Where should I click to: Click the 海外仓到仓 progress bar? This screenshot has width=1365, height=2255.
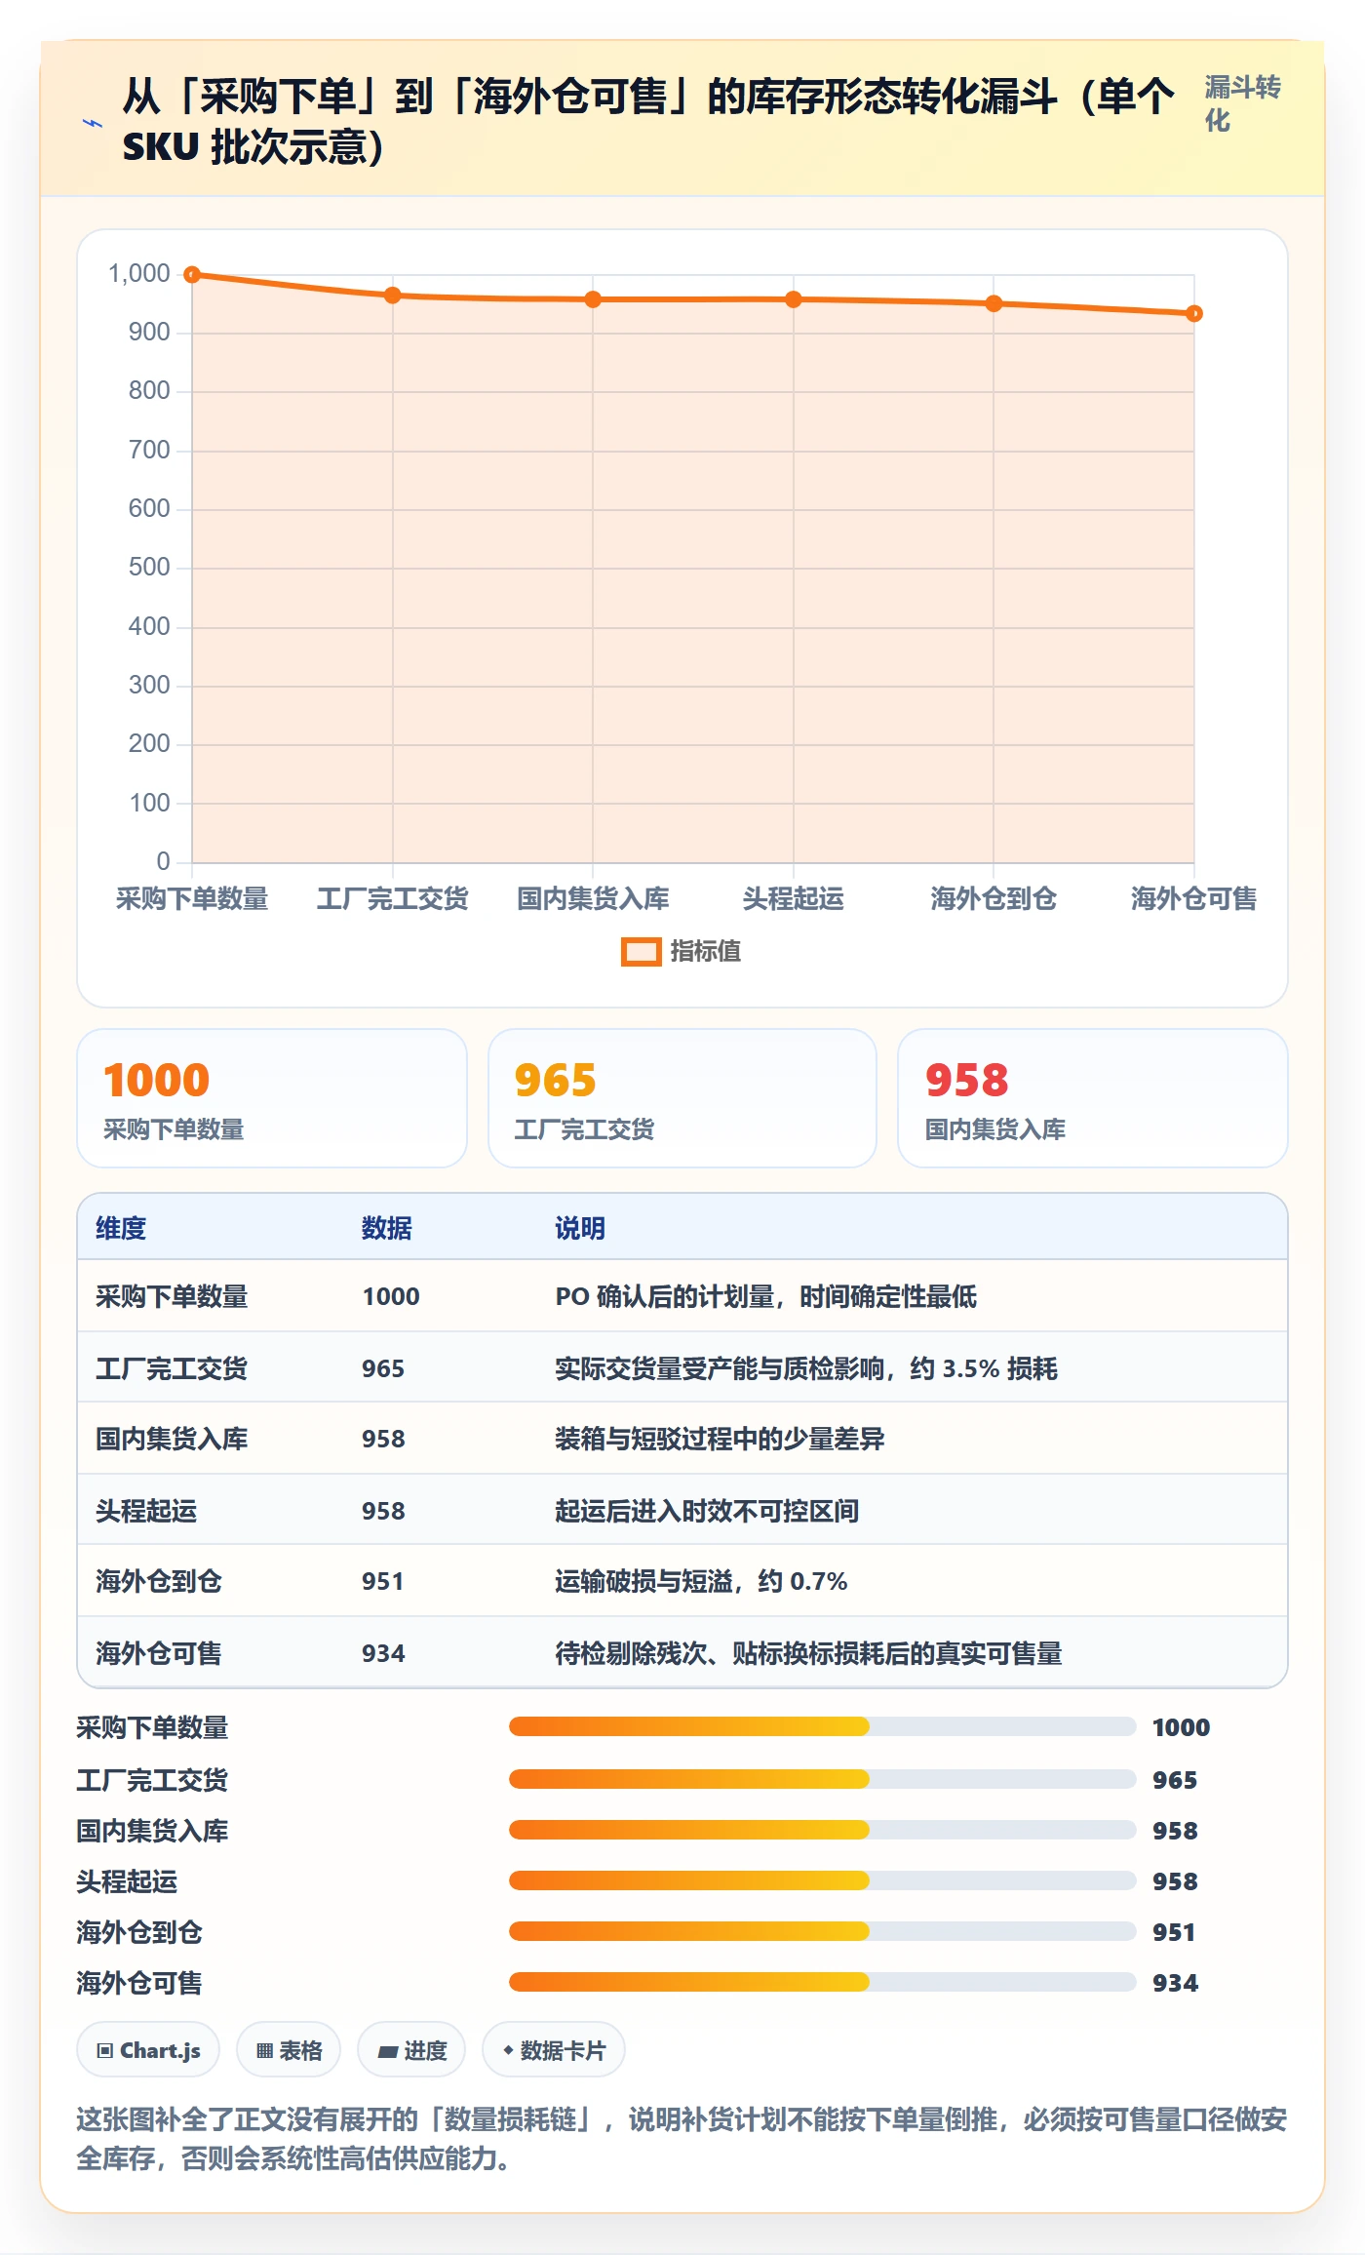tap(822, 1931)
